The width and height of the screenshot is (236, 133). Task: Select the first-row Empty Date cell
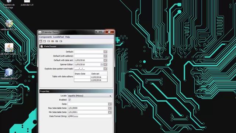pos(82,77)
